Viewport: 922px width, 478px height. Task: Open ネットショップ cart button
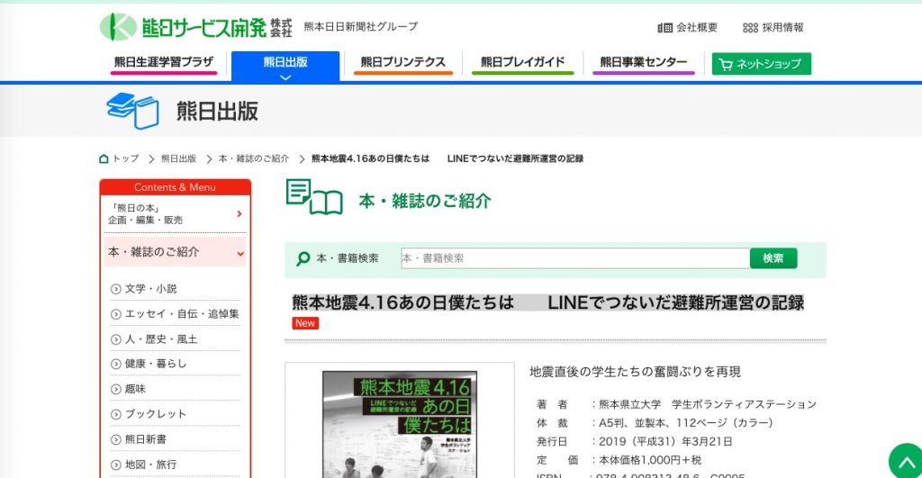coord(762,64)
